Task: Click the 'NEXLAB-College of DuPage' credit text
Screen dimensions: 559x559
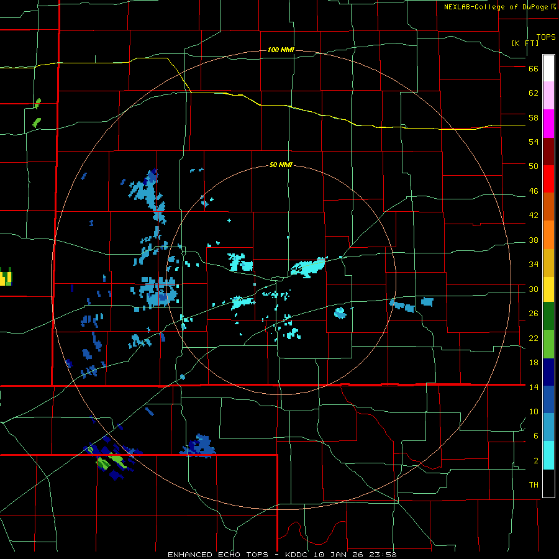Action: pos(496,7)
